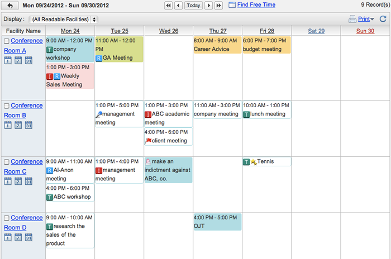Open the Tue 25 day header

tap(120, 31)
